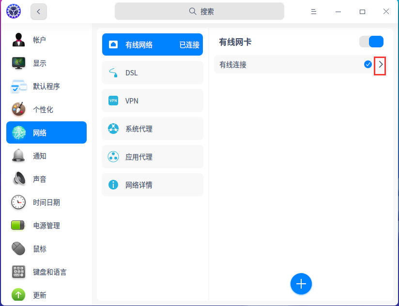Add a new connection with plus button
Screen dimensions: 399x306
(x=301, y=284)
